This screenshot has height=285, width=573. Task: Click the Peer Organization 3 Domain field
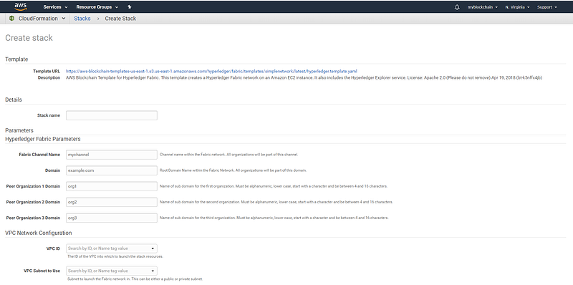pos(112,218)
